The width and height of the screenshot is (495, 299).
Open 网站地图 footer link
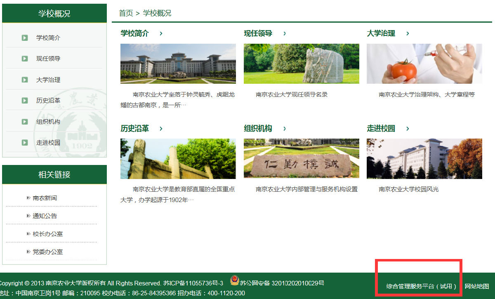point(477,286)
